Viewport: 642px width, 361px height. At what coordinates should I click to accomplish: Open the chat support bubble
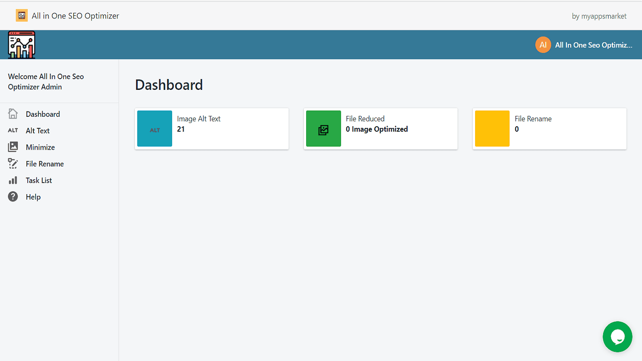point(618,337)
